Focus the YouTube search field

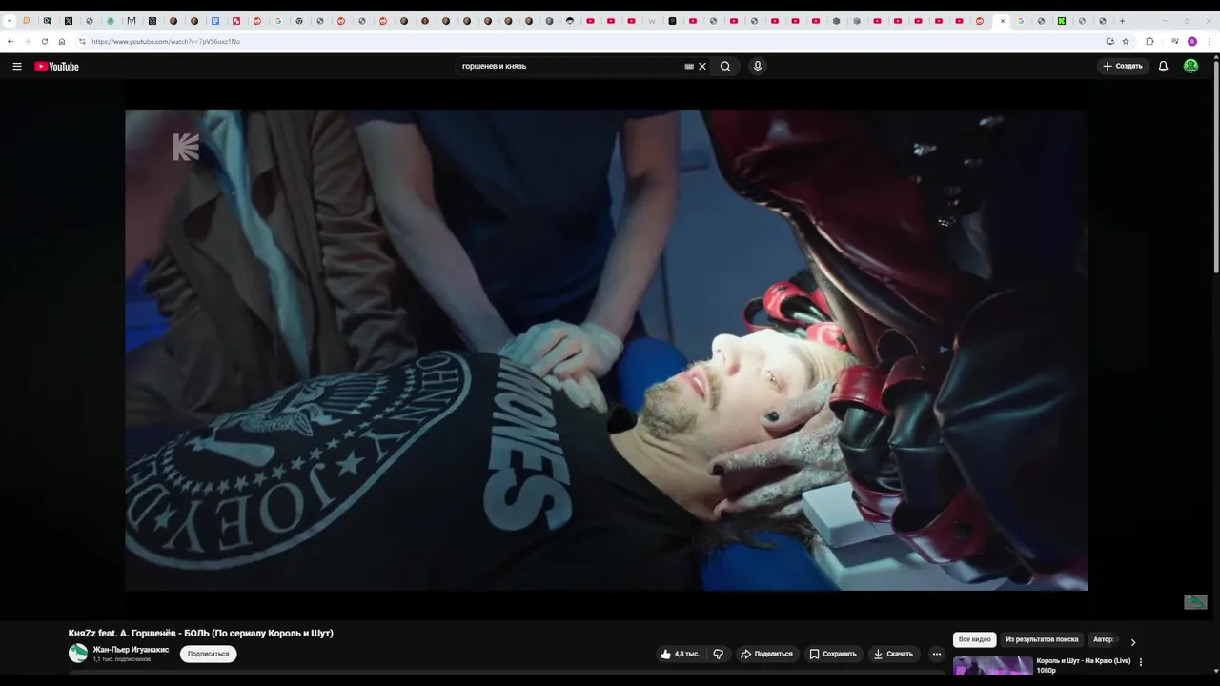570,66
